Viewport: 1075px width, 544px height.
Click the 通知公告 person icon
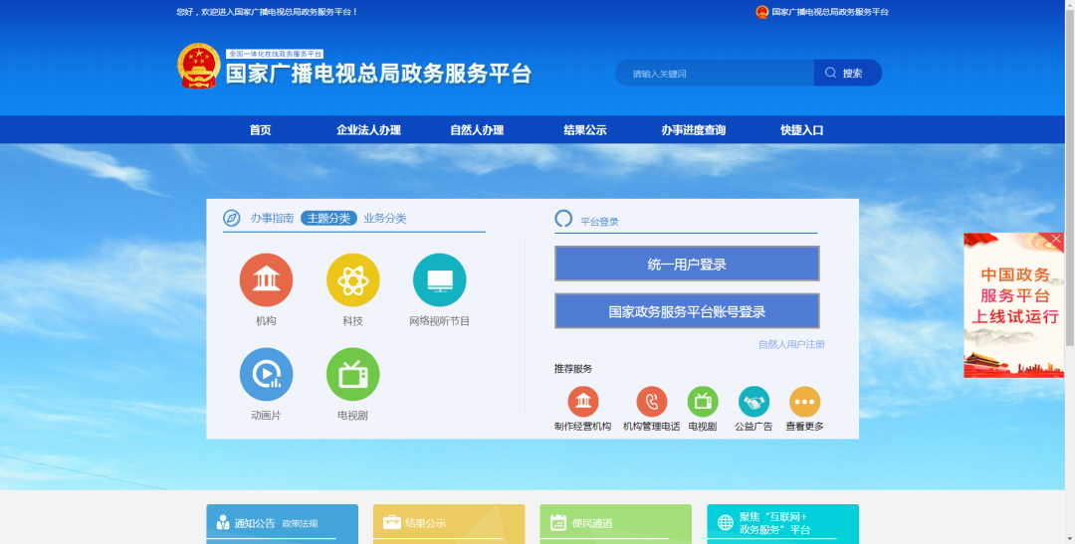223,523
